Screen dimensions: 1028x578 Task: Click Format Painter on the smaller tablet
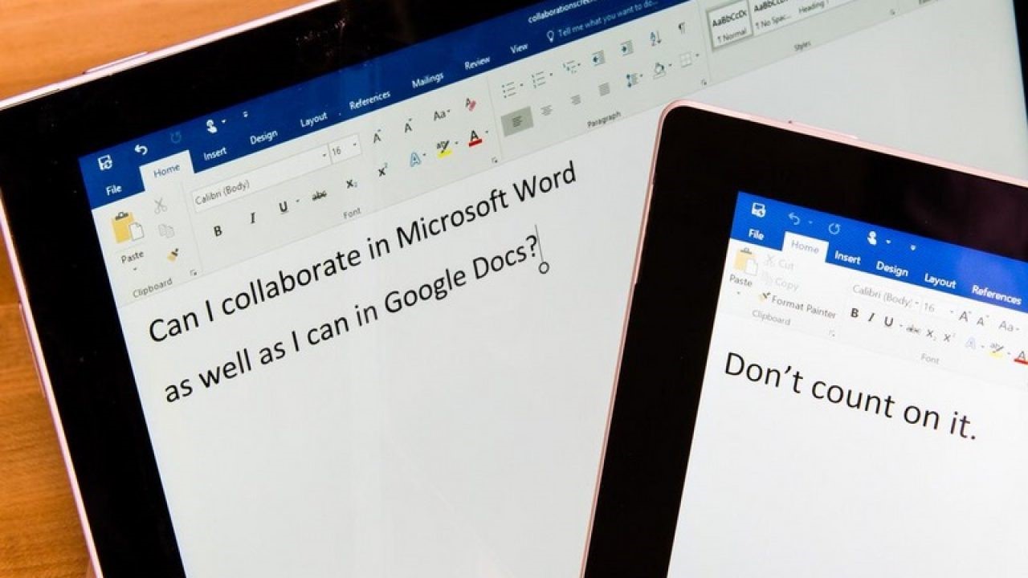[797, 306]
